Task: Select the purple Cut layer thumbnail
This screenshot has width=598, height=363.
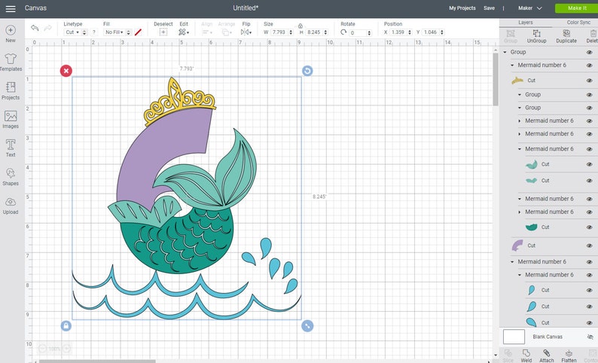Action: coord(517,246)
